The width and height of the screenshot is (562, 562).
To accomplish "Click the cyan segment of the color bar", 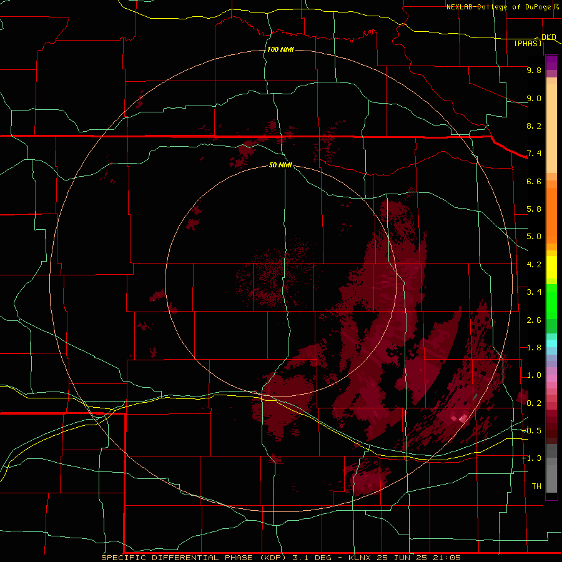I will pyautogui.click(x=551, y=343).
